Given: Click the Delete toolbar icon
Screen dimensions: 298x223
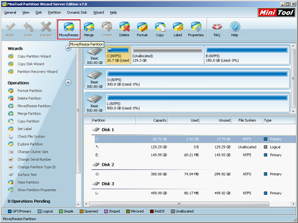Looking at the screenshot, I should pos(124,29).
